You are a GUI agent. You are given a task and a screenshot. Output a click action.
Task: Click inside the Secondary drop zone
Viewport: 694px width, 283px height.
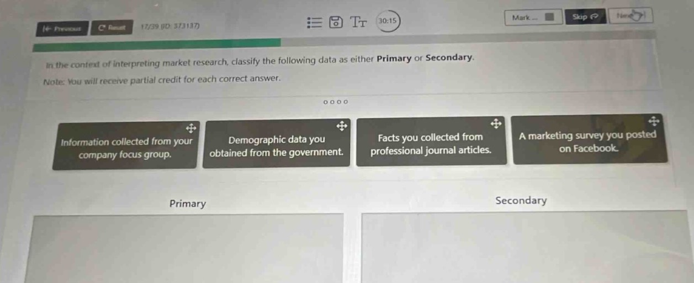click(525, 247)
